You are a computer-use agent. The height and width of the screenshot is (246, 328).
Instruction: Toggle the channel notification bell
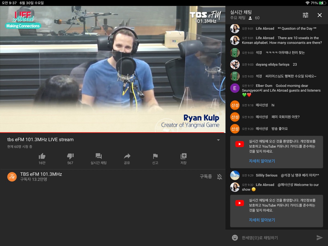click(219, 177)
